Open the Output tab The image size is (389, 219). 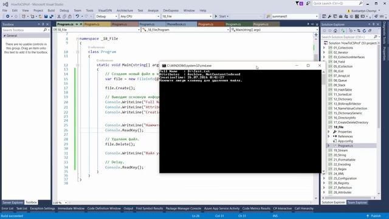(128, 209)
